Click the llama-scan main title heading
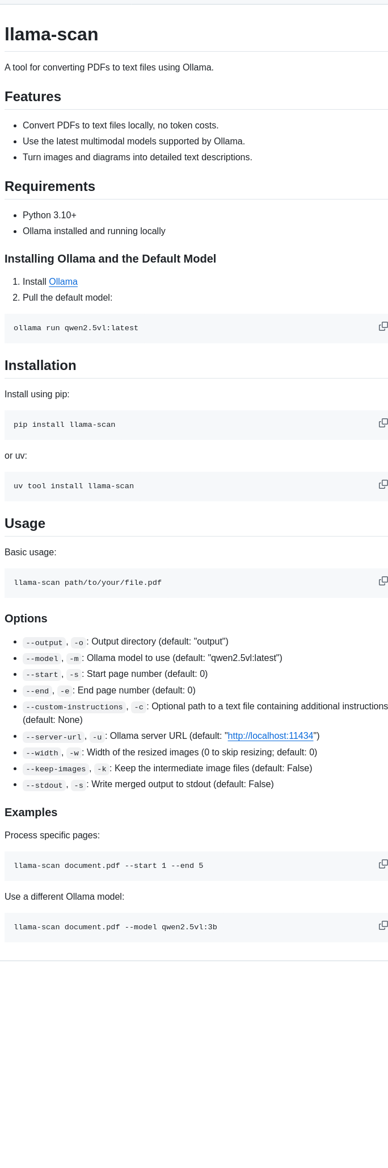The height and width of the screenshot is (1168, 388). click(x=51, y=34)
